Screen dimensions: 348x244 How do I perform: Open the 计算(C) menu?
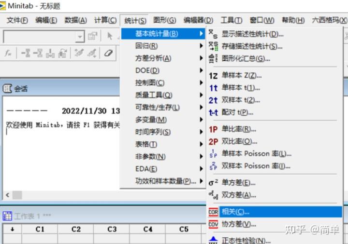tap(105, 20)
